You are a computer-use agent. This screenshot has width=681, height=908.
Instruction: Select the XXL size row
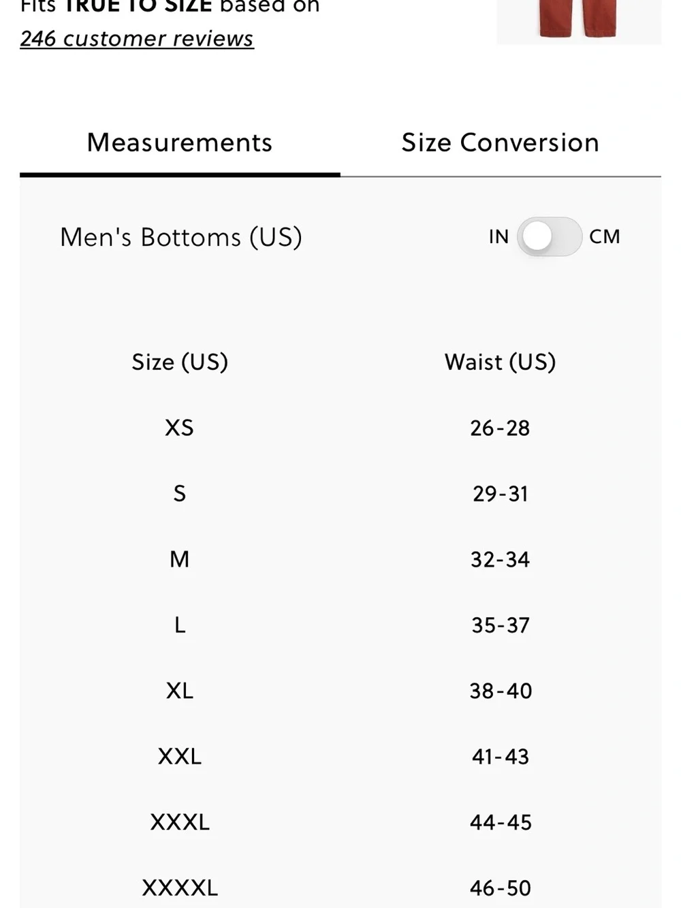click(340, 756)
